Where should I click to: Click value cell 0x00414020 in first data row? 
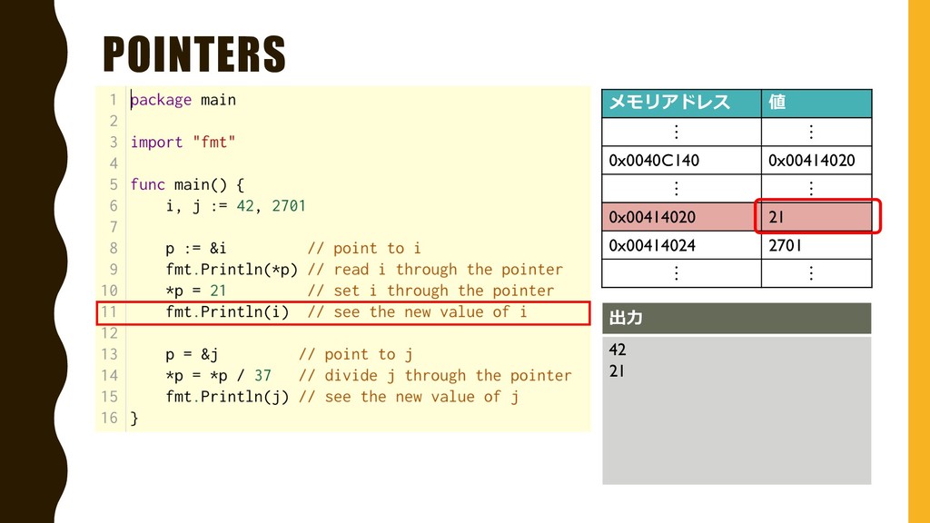[816, 160]
